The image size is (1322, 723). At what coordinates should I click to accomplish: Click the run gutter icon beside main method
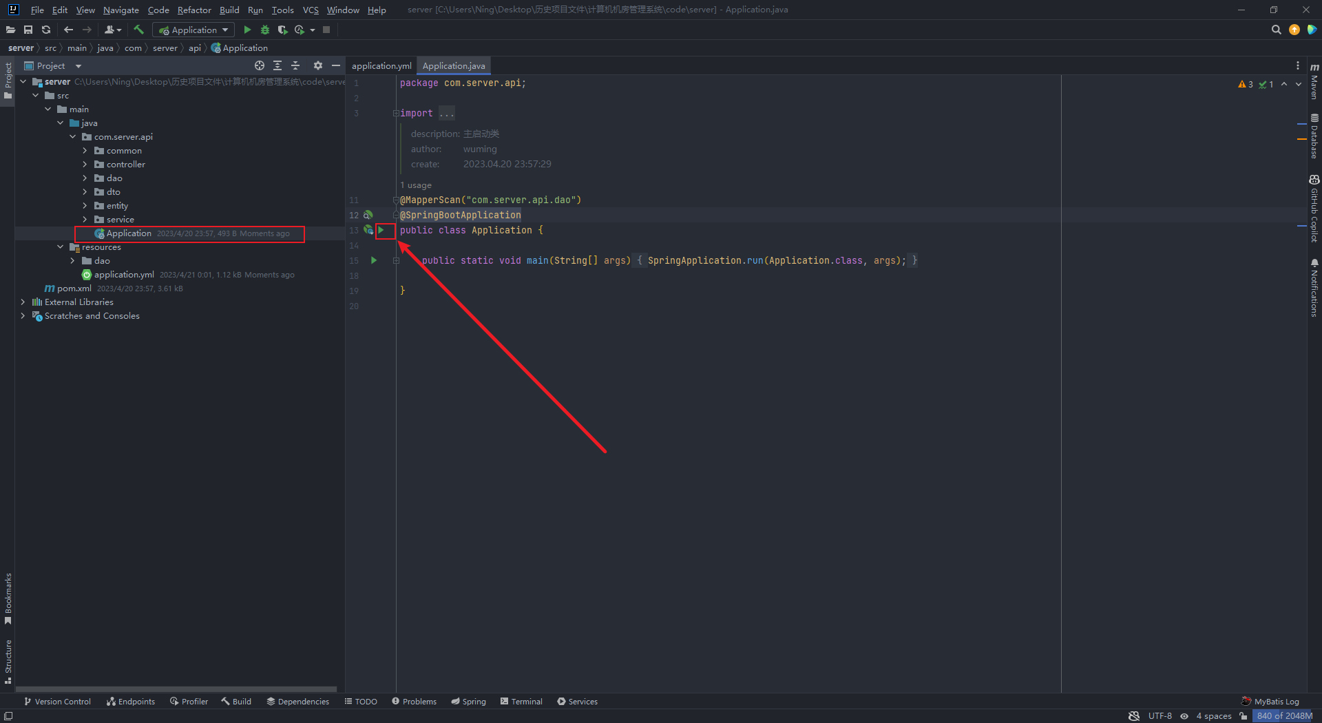pos(374,260)
